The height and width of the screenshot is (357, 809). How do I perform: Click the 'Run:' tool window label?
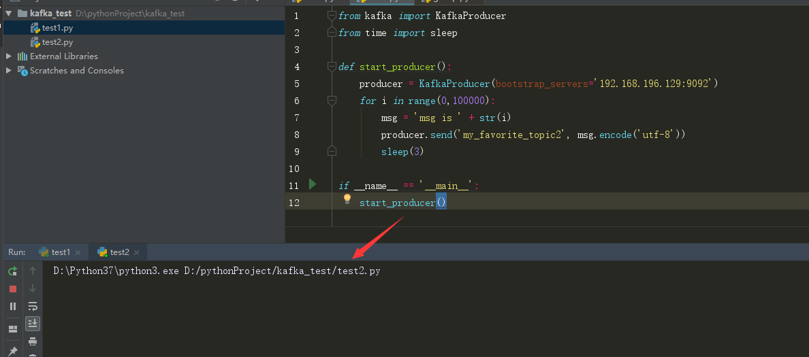point(17,252)
